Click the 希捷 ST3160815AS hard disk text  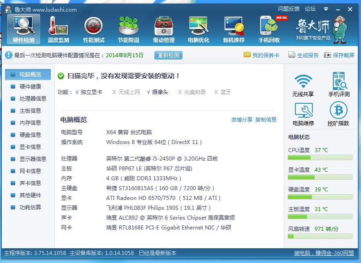[160, 188]
